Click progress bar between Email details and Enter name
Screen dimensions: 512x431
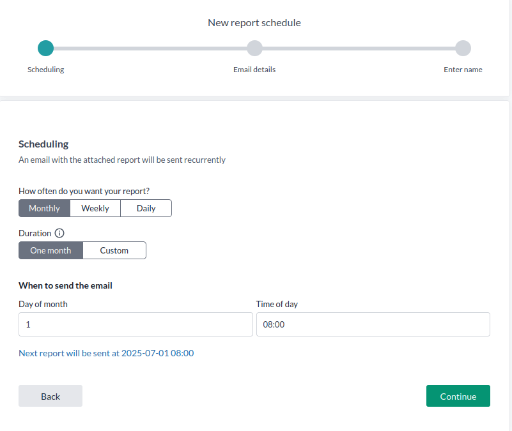(x=359, y=49)
